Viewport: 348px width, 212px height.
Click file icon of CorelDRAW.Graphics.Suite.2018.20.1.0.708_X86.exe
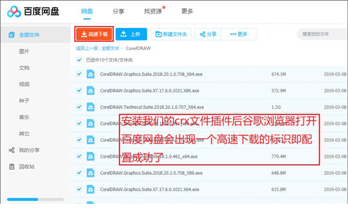pos(90,173)
